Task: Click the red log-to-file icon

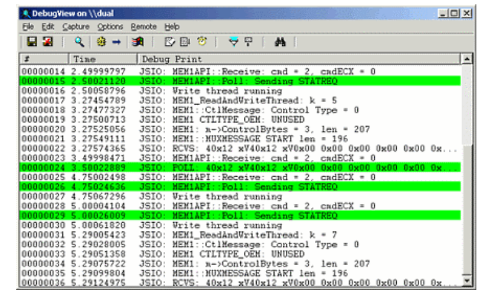Action: pos(48,42)
